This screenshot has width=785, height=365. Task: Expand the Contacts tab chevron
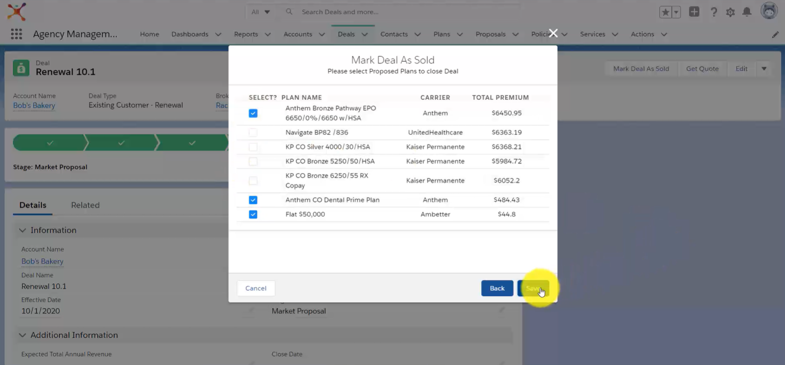(x=418, y=35)
